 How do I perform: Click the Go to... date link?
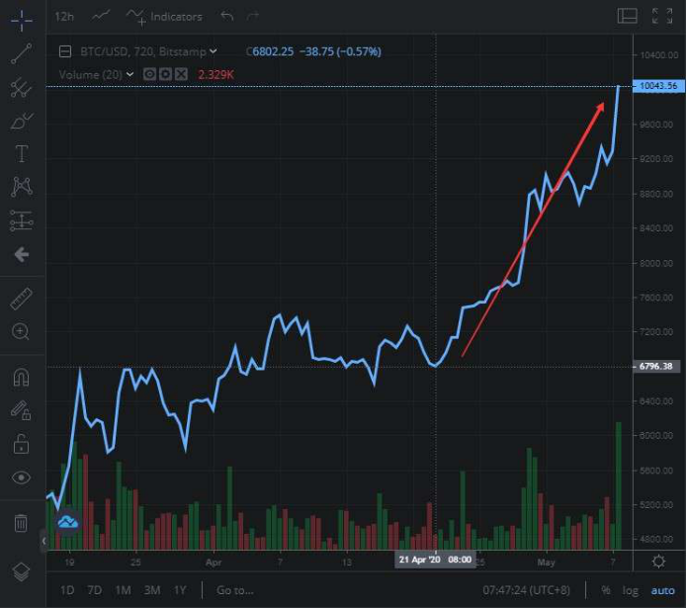point(236,590)
